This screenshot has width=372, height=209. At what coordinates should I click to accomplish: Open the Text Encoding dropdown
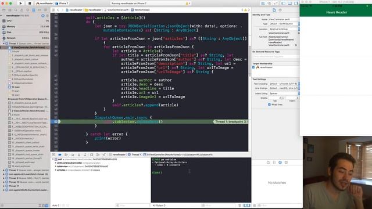[x=284, y=84]
